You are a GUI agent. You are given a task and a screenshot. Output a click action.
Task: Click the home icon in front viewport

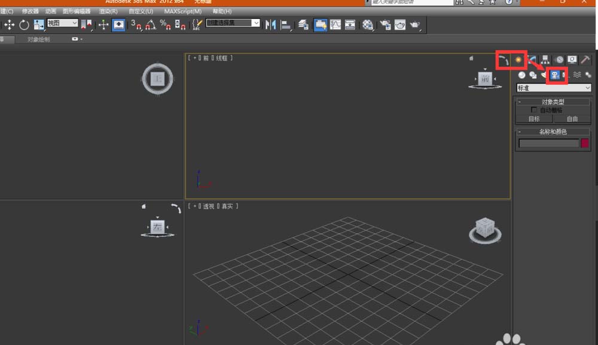[471, 58]
